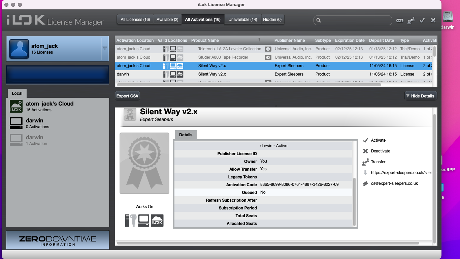Open the Zero Downtime Information banner
460x259 pixels.
(x=58, y=240)
